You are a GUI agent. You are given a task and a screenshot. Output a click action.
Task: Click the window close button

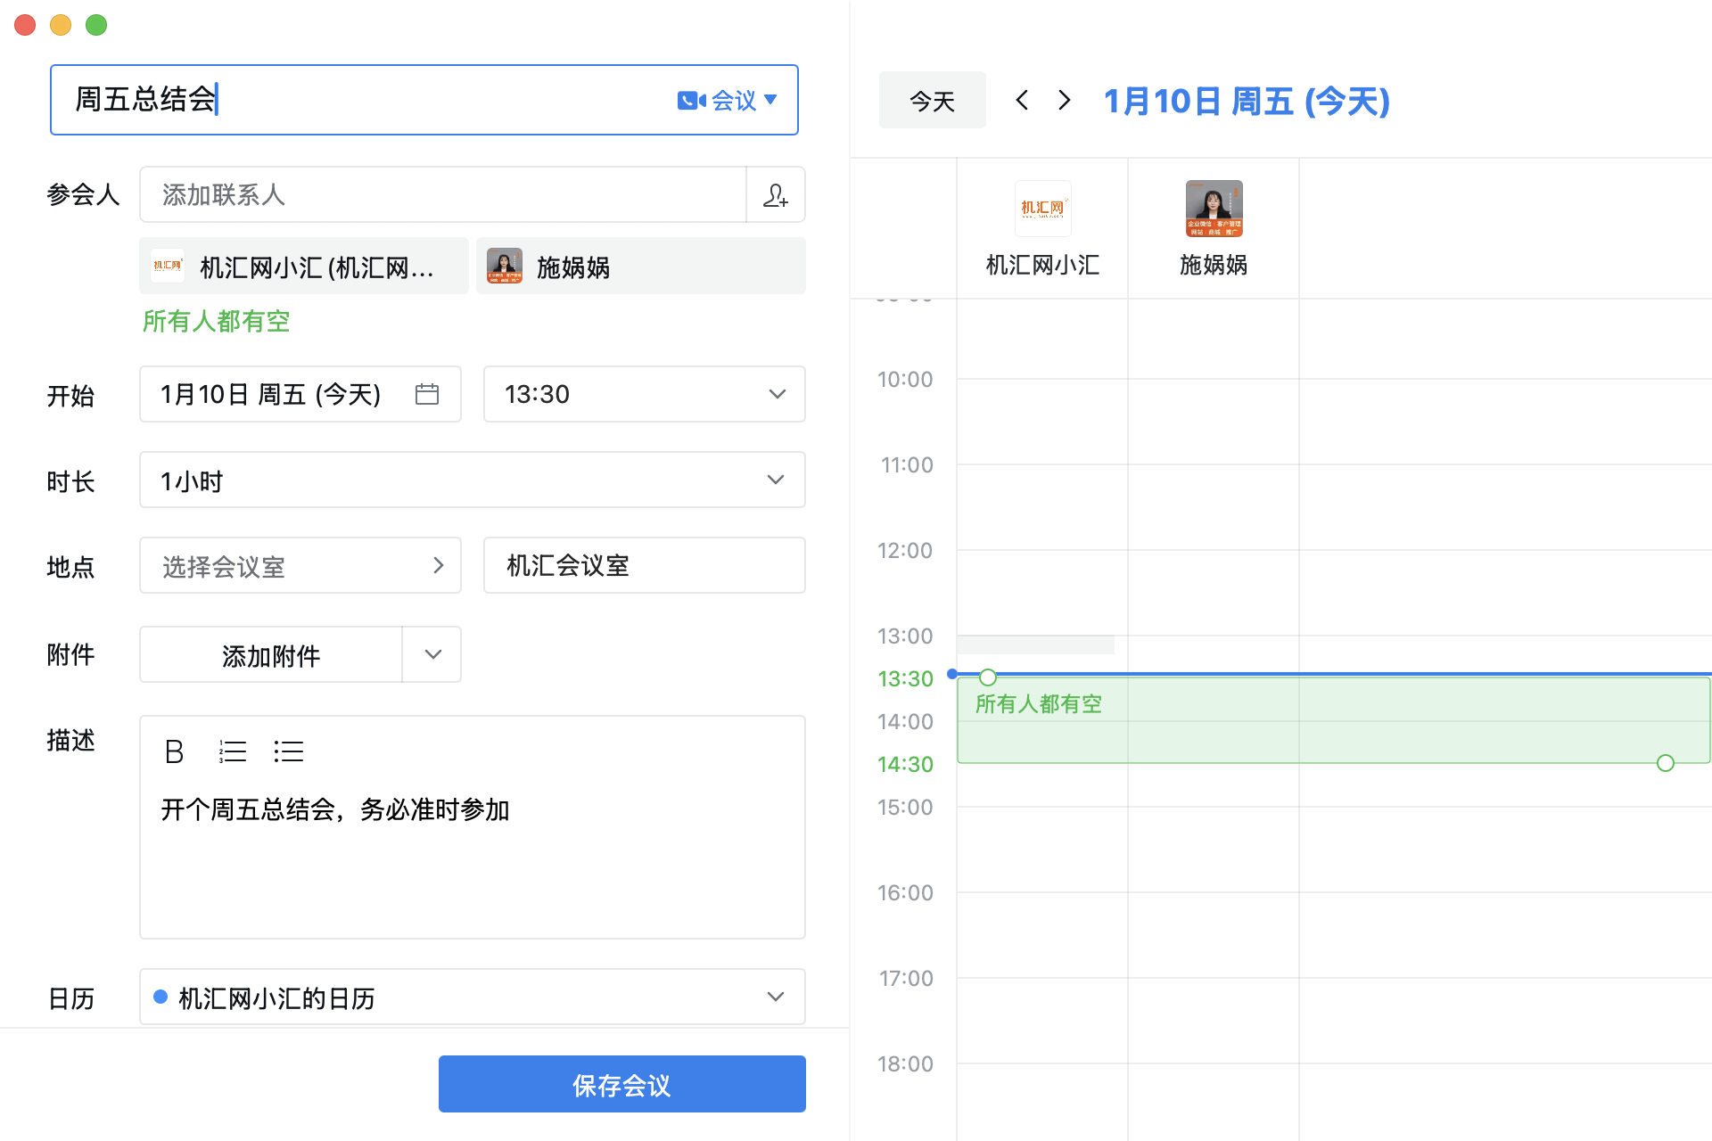[x=25, y=25]
